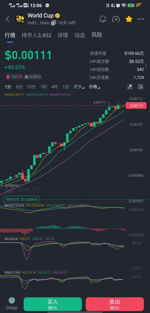Select the 4时 timeframe
Image resolution: width=150 pixels, height=313 pixels.
click(55, 87)
